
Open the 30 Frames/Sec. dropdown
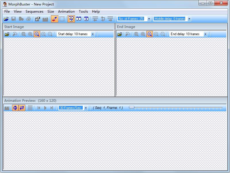(x=86, y=108)
